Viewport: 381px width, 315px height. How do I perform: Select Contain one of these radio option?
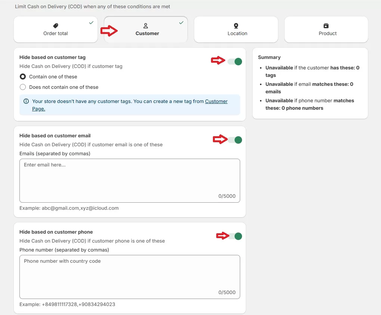pos(22,77)
